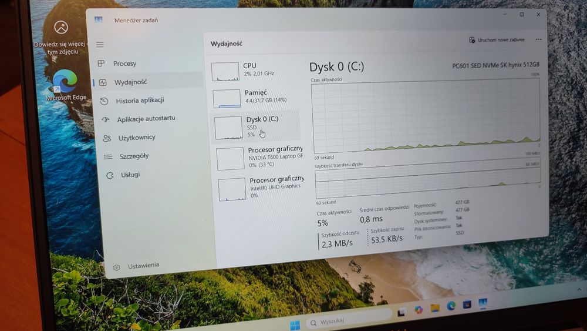Open Edge from the taskbar
The width and height of the screenshot is (587, 331).
[x=451, y=306]
